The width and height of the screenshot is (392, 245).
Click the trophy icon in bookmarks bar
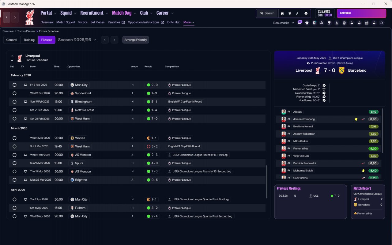(329, 23)
